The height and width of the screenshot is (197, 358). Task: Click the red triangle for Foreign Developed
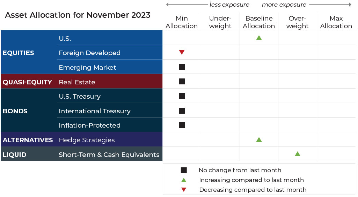coord(182,52)
